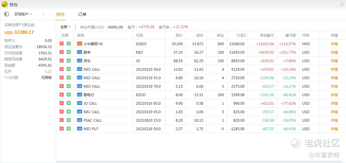Click the sell icon for 小米集团-W
The height and width of the screenshot is (163, 346).
click(x=69, y=44)
